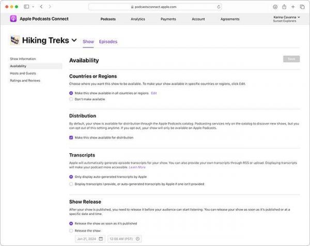Expand the Hiking Treks show dropdown
Screen dimensions: 310x246
coord(74,40)
